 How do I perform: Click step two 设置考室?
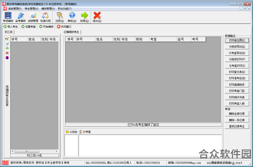(x=28, y=27)
